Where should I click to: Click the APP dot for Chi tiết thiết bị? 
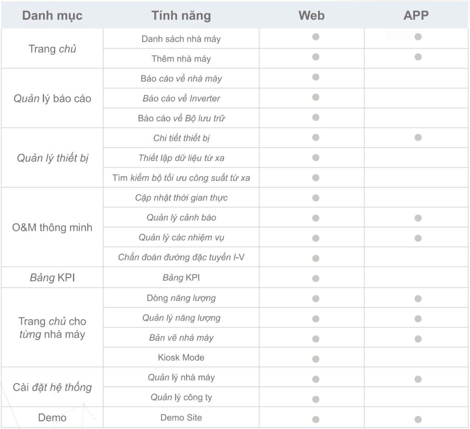pos(418,138)
